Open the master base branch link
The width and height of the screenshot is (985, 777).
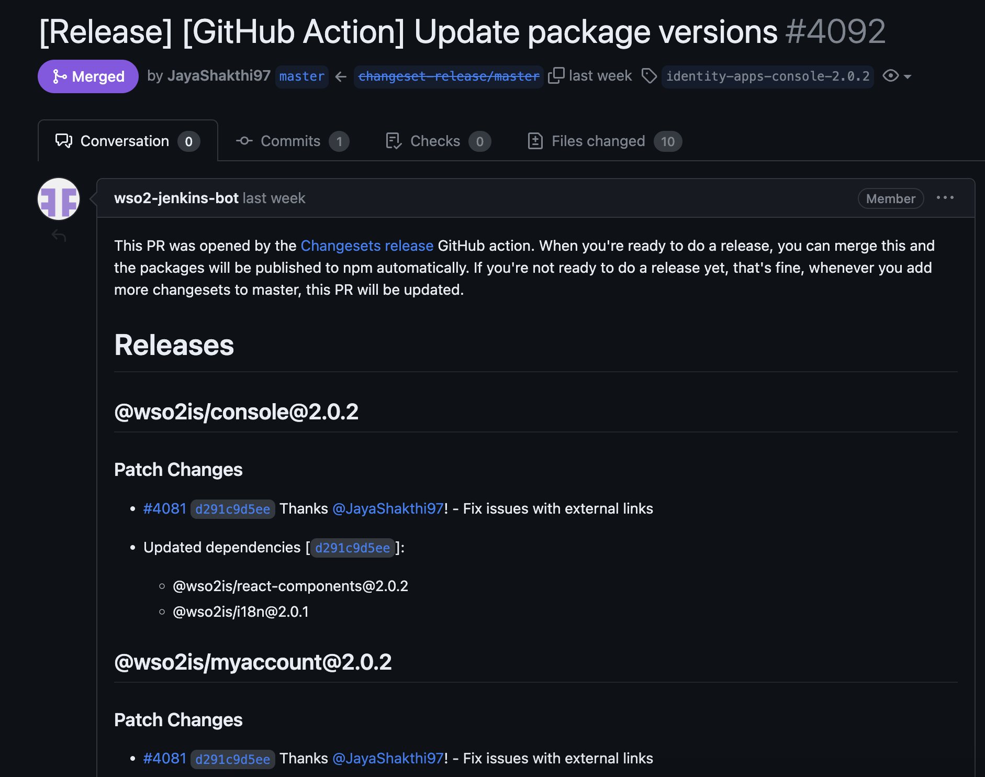pyautogui.click(x=302, y=76)
